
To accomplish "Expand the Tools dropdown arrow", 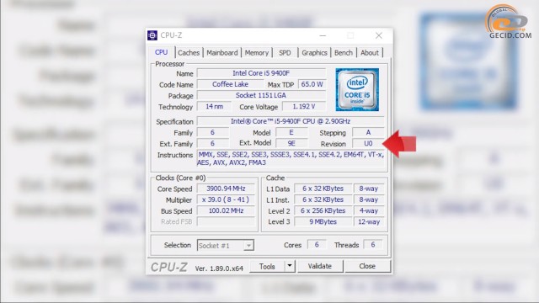I will (x=290, y=266).
